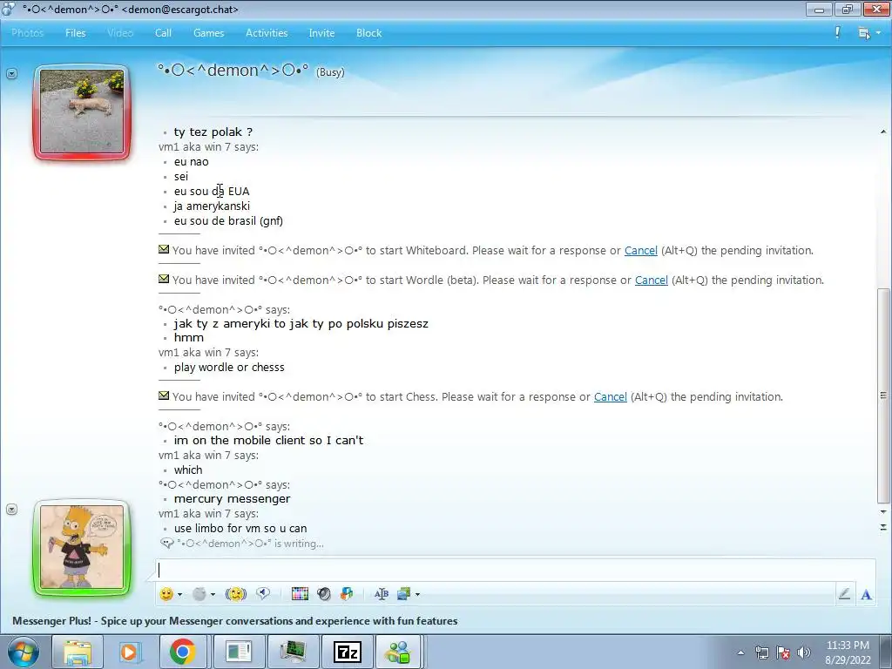Click conversation scrollbar down arrow

pyautogui.click(x=883, y=512)
